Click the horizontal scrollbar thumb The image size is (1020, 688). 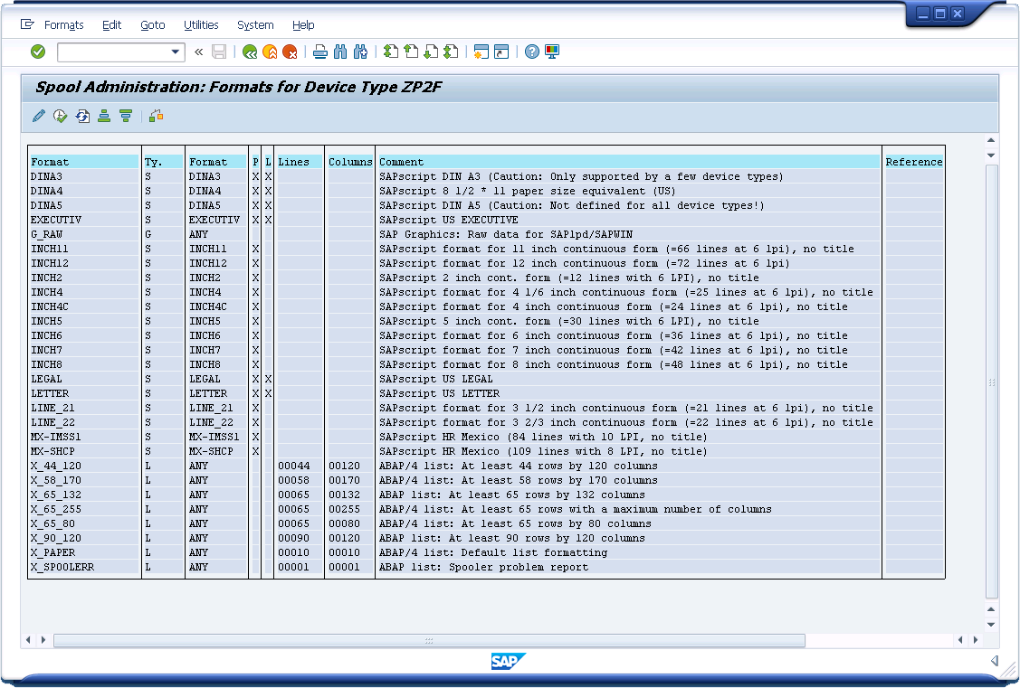point(429,640)
